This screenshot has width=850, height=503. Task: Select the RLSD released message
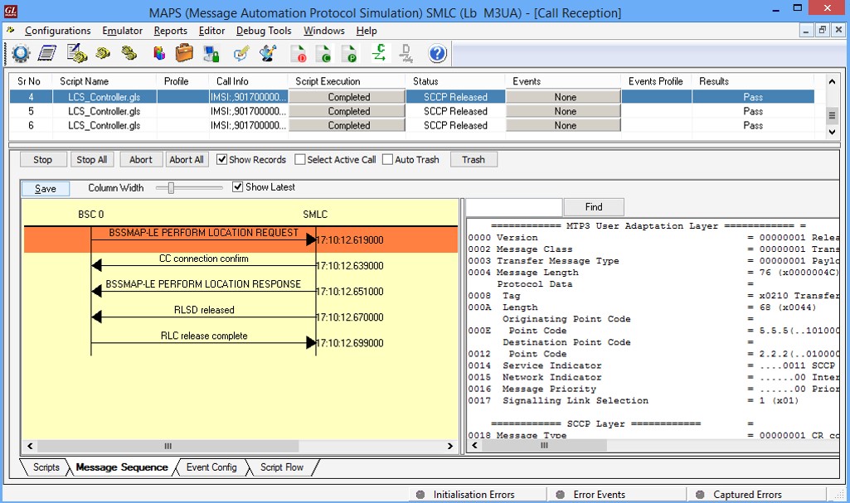(204, 310)
